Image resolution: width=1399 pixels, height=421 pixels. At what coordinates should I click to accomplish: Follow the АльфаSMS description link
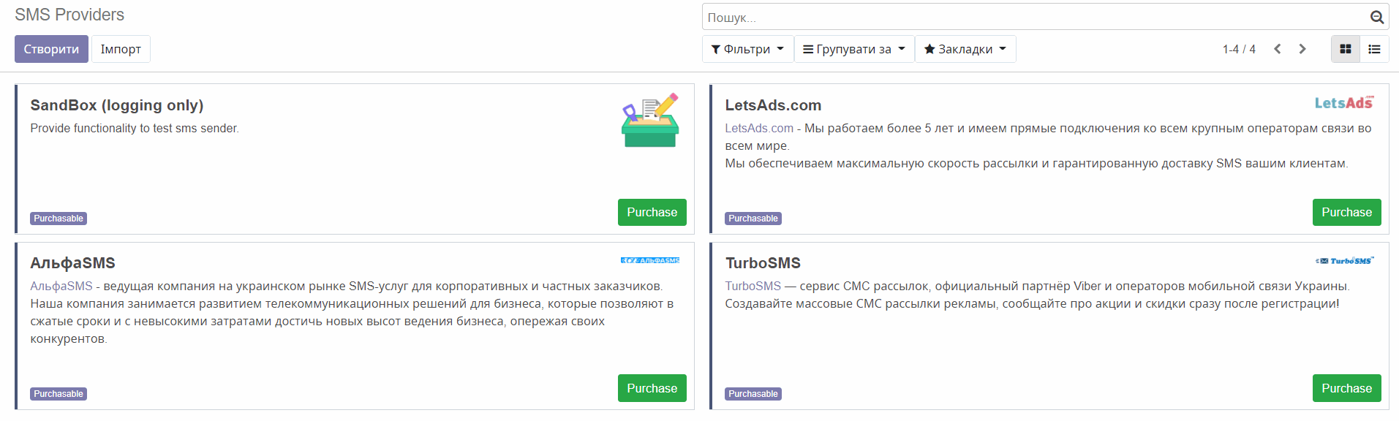(61, 286)
